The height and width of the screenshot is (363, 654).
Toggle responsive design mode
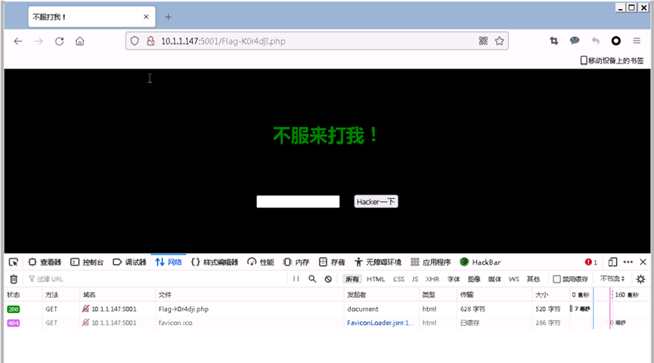612,262
